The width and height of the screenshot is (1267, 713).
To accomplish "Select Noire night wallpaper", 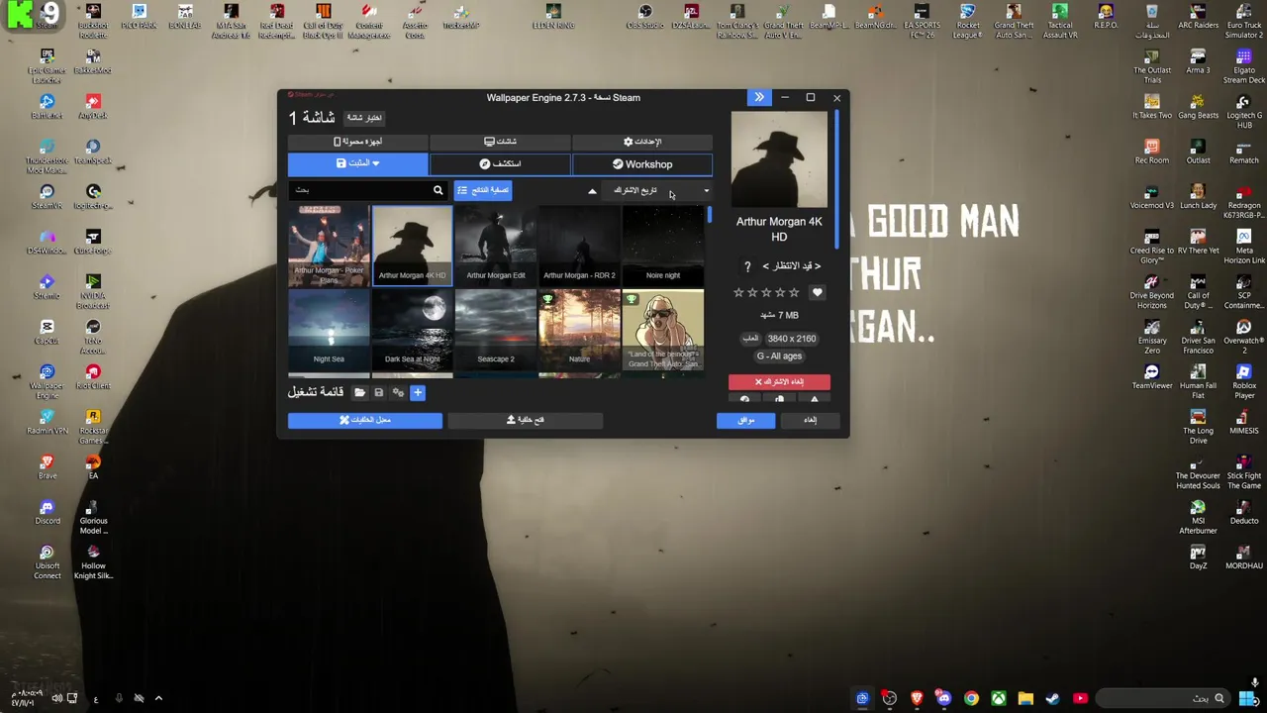I will tap(663, 246).
